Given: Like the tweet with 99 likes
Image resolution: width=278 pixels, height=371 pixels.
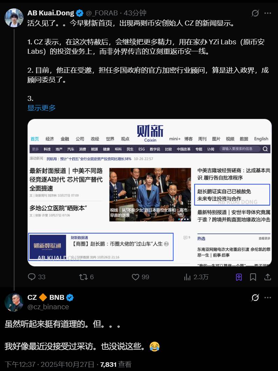Looking at the screenshot, I should point(140,277).
